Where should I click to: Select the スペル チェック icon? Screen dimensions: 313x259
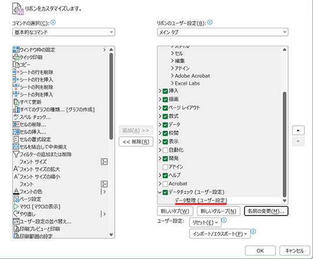pyautogui.click(x=16, y=117)
